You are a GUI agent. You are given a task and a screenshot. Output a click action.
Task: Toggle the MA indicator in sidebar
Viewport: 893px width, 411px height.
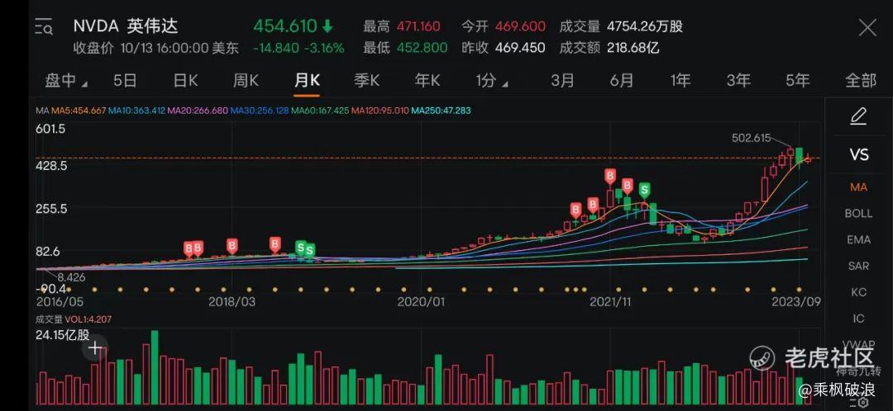click(858, 187)
